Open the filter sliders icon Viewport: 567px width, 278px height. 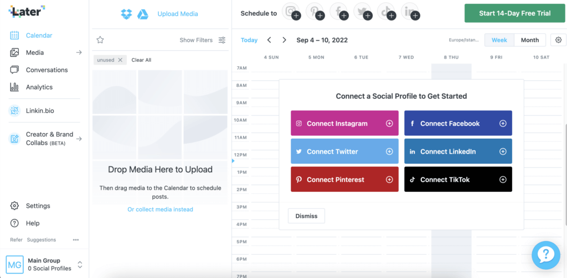click(x=222, y=40)
